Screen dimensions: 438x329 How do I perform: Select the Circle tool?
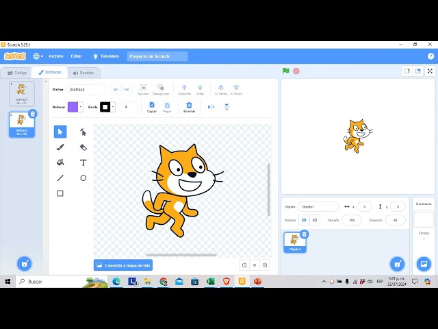(83, 178)
